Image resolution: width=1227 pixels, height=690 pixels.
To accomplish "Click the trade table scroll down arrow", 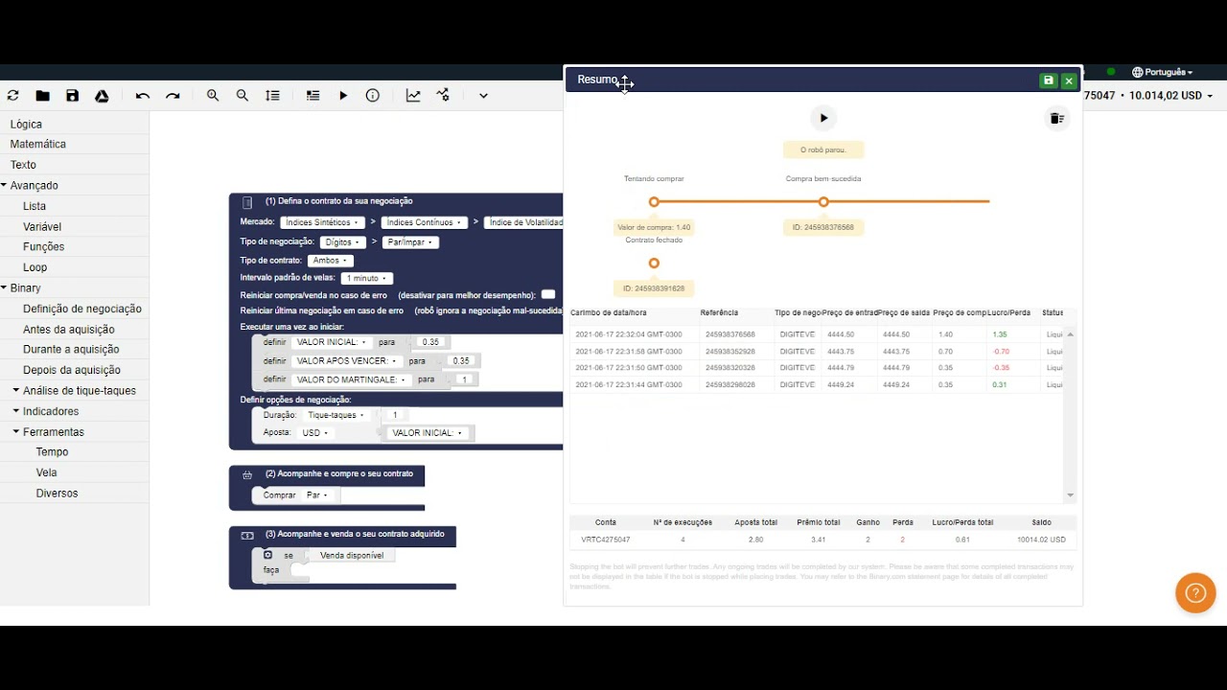I will point(1071,495).
